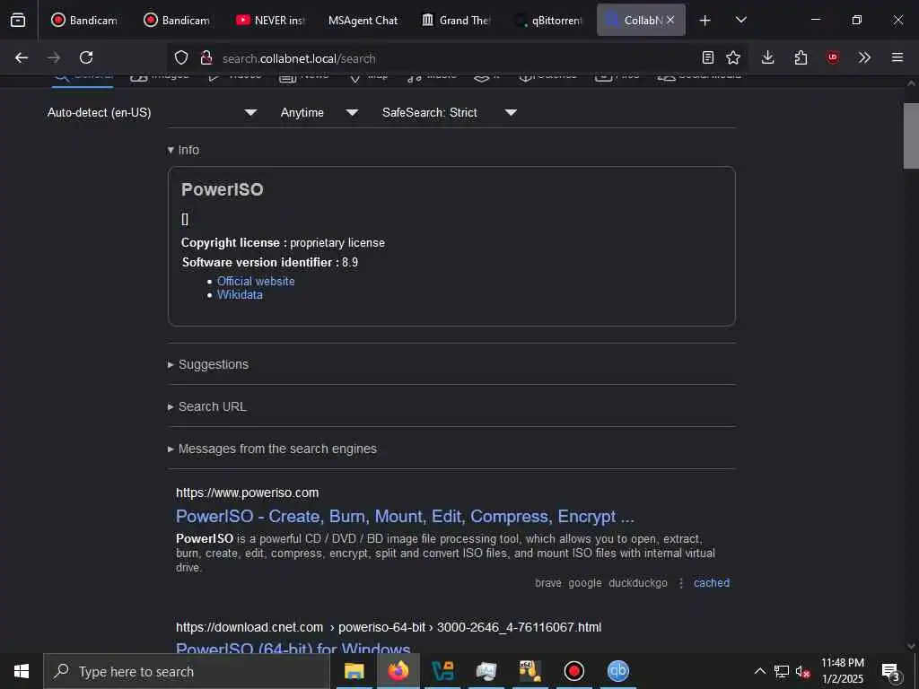Image resolution: width=919 pixels, height=689 pixels.
Task: Click the 'duckduckgo' engine label
Action: (638, 583)
